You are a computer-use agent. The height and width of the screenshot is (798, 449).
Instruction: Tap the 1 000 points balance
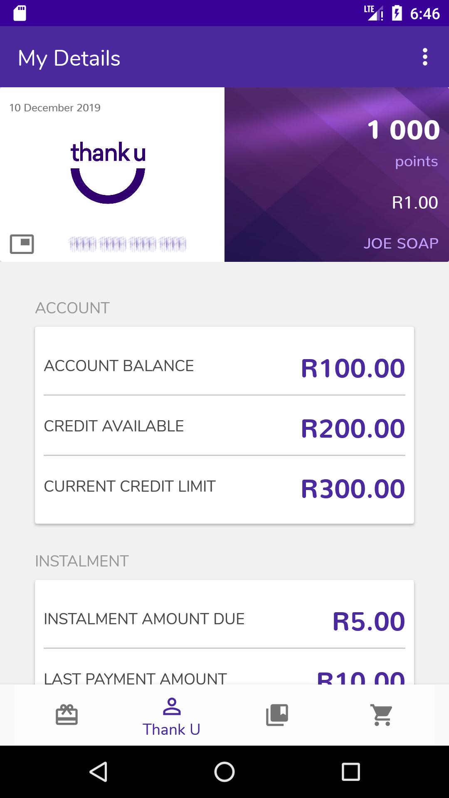coord(403,130)
